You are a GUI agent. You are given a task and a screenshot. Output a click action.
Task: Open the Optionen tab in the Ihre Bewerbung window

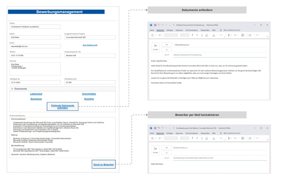tap(179, 133)
